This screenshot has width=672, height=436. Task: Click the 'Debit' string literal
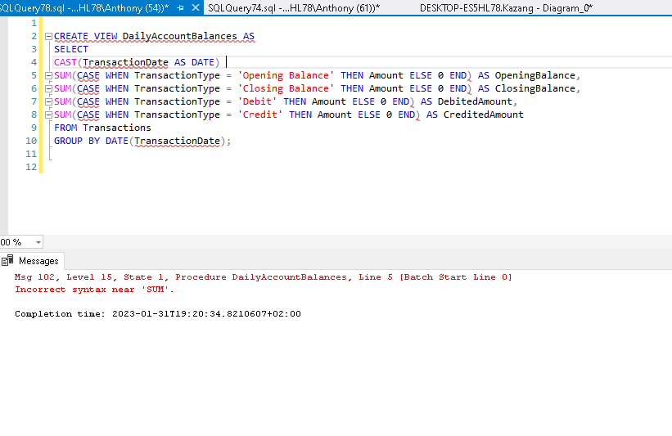pyautogui.click(x=257, y=101)
